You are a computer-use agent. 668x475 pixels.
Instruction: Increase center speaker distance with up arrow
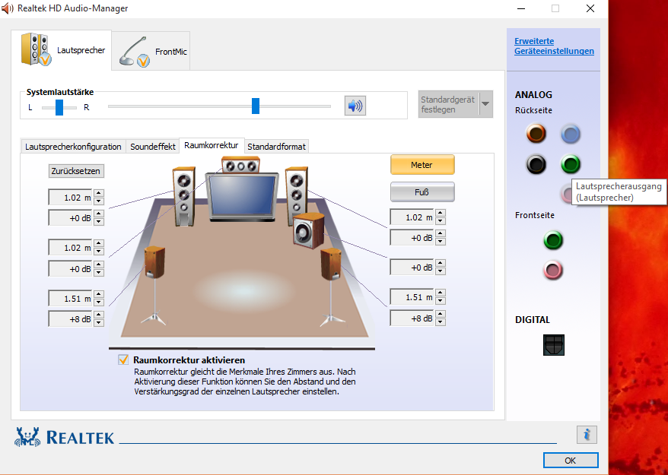click(99, 243)
